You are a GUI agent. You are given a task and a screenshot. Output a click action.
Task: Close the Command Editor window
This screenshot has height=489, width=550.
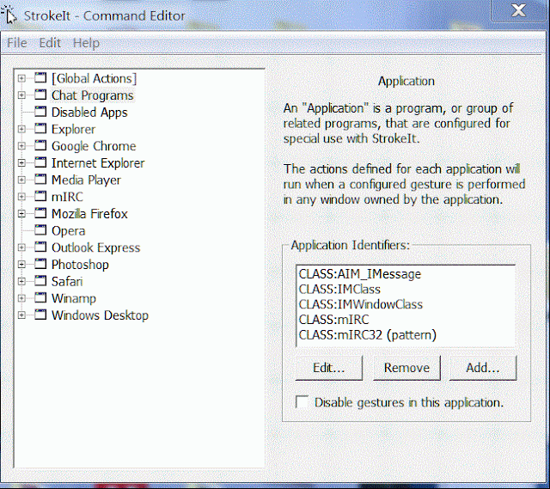[518, 10]
